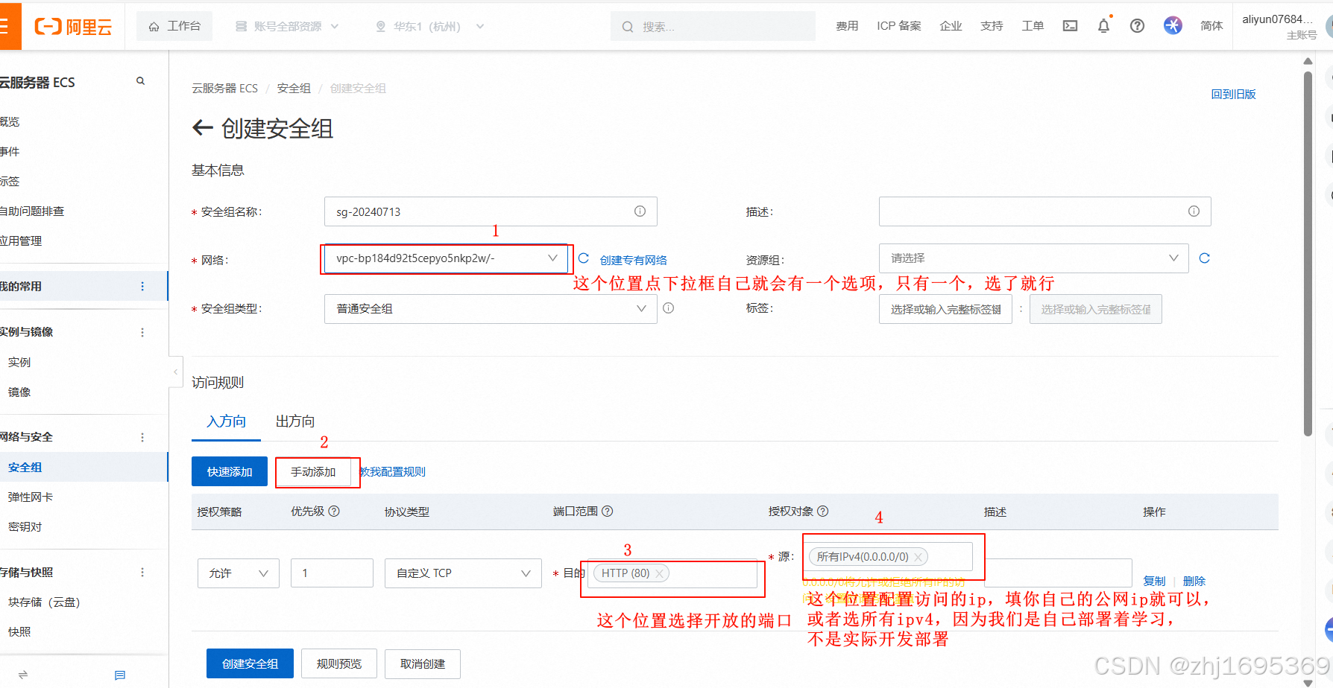Viewport: 1333px width, 688px height.
Task: Click the priority input showing 1
Action: click(x=332, y=573)
